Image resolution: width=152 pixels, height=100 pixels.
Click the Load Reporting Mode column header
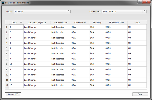[37, 22]
